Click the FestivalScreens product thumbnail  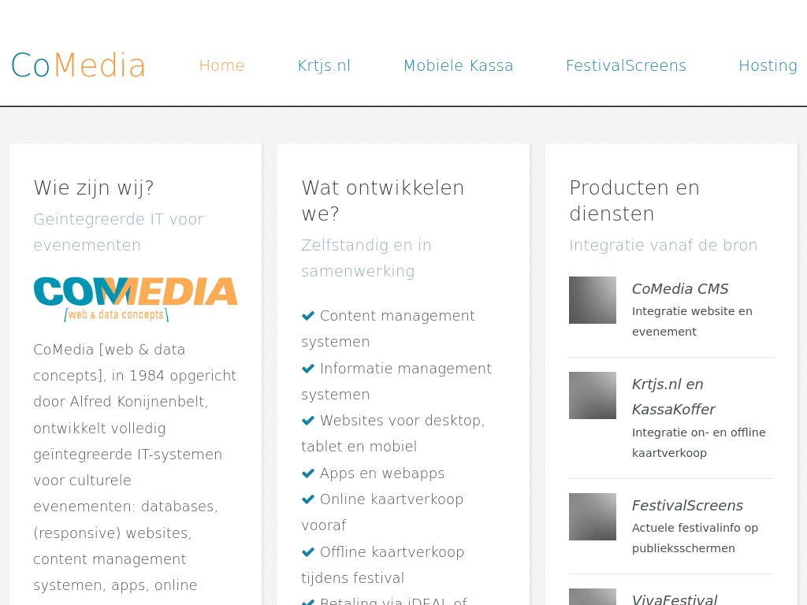(593, 517)
